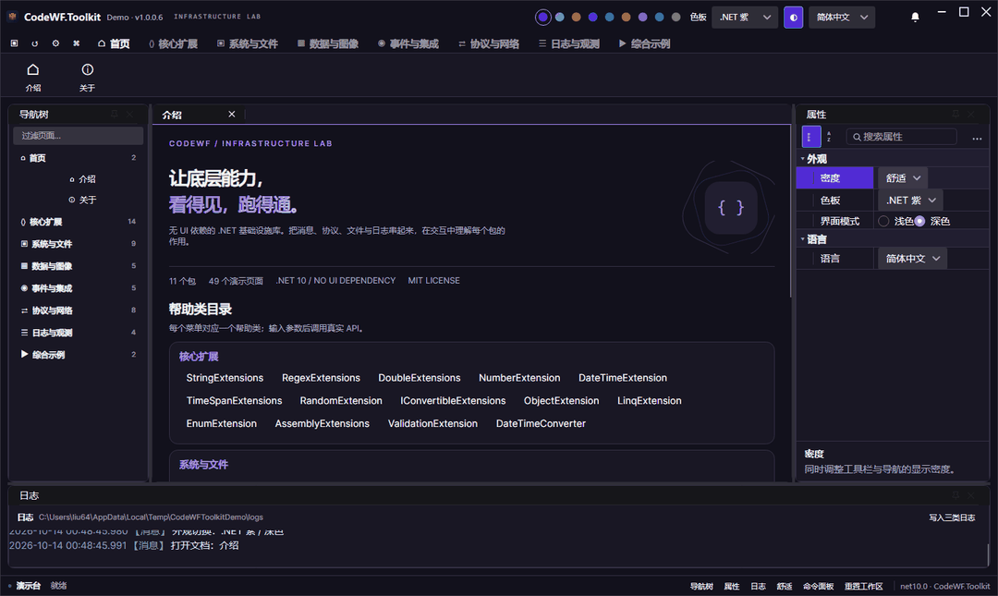
Task: Toggle 日志 panel from status bar
Action: click(x=758, y=587)
